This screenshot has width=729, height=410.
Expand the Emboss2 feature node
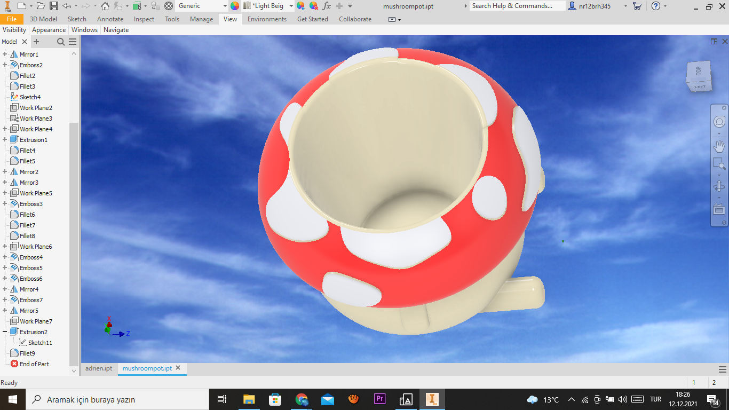(5, 65)
